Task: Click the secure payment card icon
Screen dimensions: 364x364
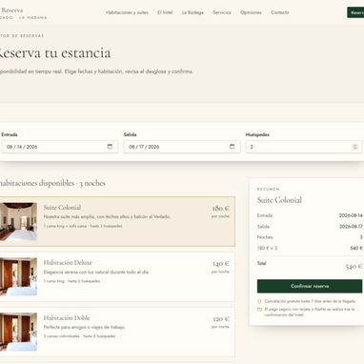Action: (x=259, y=309)
